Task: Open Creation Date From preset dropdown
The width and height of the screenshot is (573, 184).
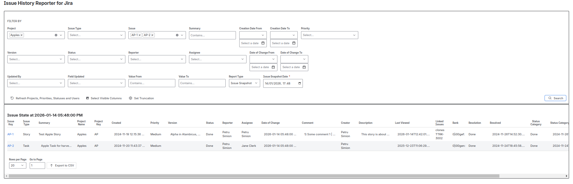Action: [253, 35]
